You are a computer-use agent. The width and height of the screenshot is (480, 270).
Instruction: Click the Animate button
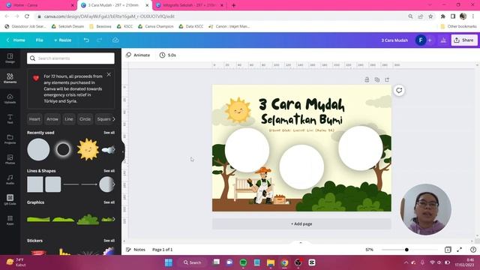click(138, 55)
